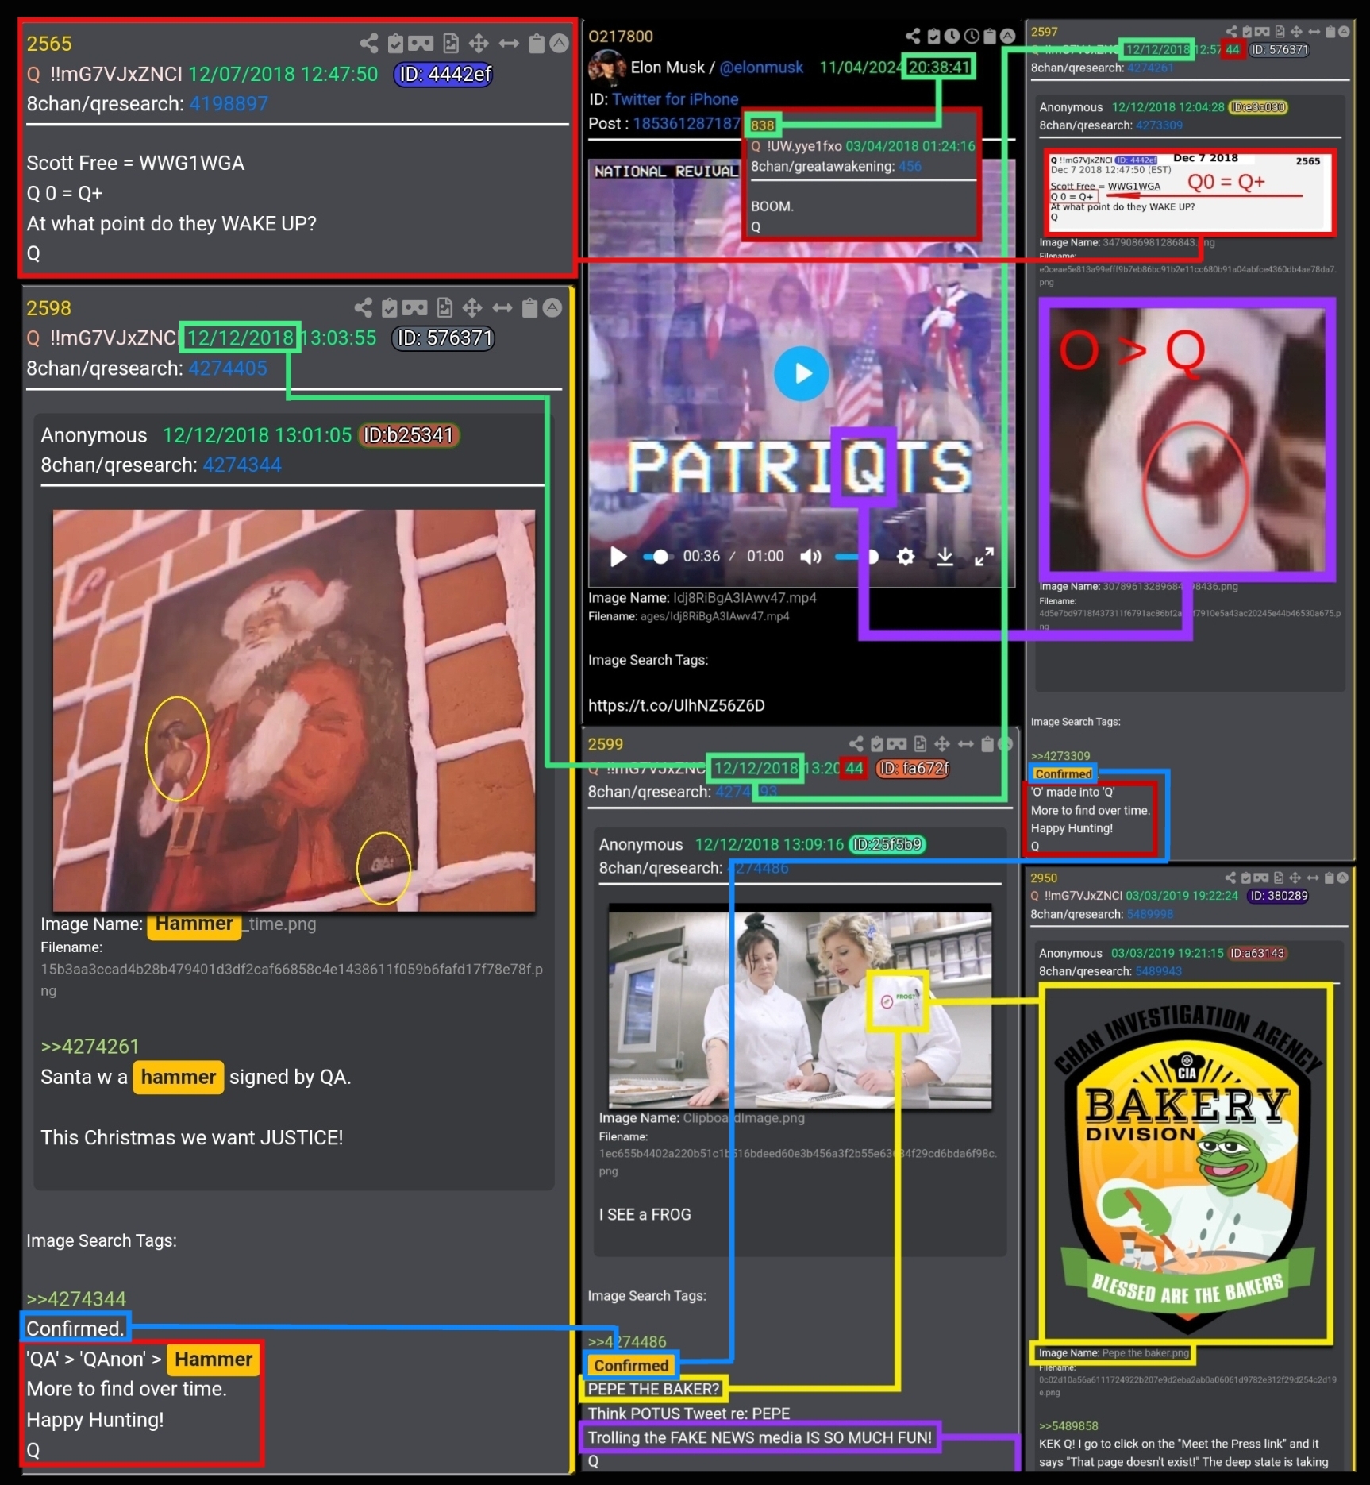
Task: Copy post 2565 with the clipboard icon
Action: coord(537,44)
